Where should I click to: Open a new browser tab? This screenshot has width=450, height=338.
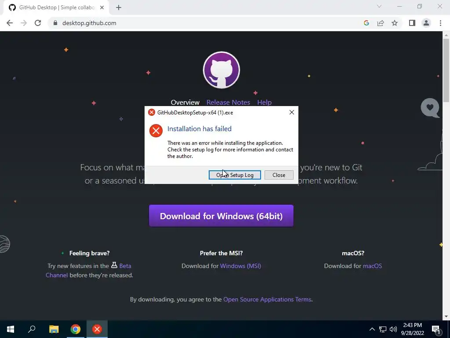click(x=119, y=7)
